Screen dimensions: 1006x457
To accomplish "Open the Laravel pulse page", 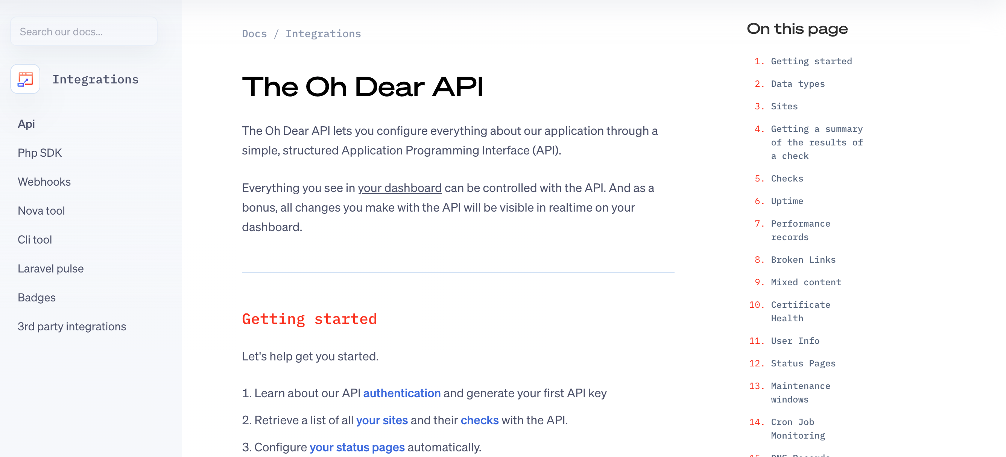I will tap(50, 268).
